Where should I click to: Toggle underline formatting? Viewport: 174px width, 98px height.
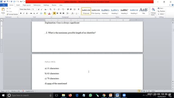coord(27,13)
